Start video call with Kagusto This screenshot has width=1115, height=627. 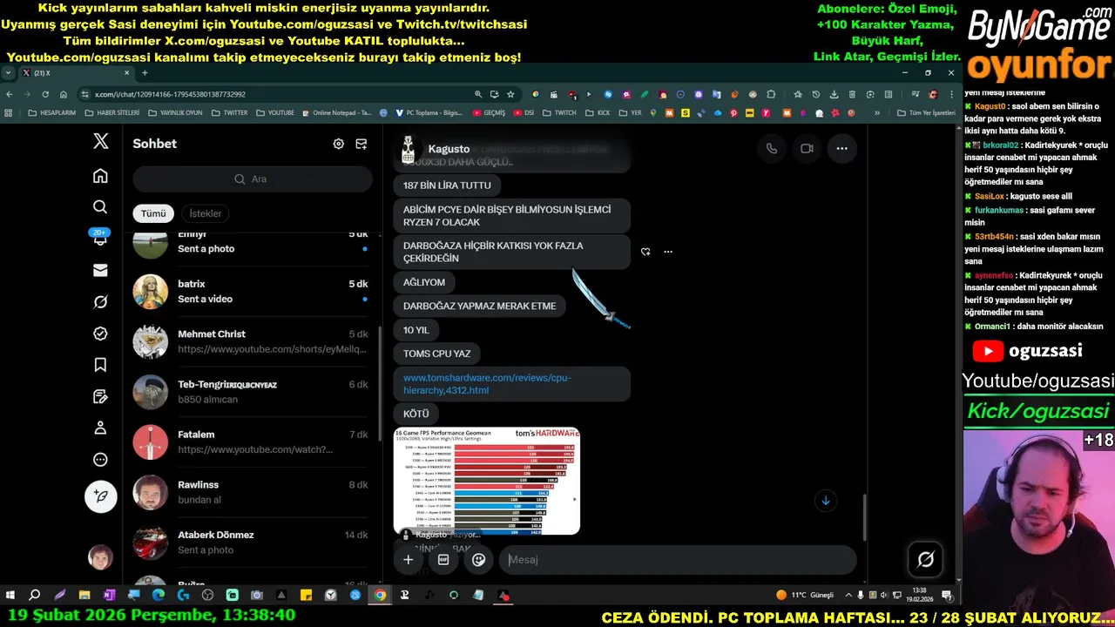807,148
